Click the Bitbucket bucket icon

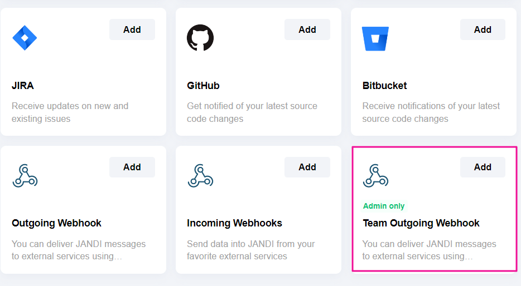375,38
